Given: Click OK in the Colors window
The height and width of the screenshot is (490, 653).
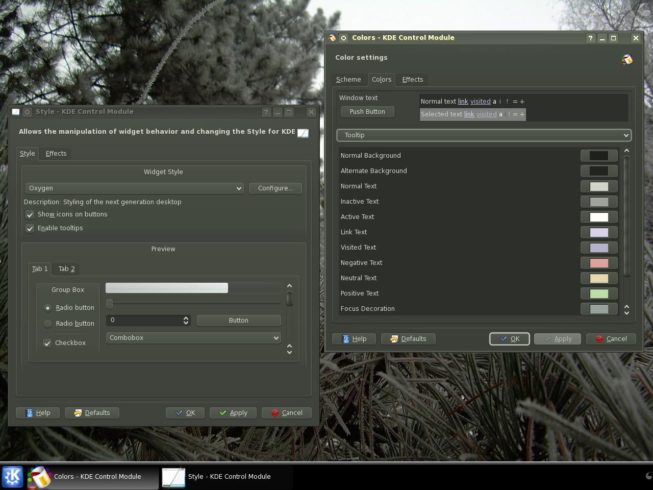Looking at the screenshot, I should click(x=509, y=339).
